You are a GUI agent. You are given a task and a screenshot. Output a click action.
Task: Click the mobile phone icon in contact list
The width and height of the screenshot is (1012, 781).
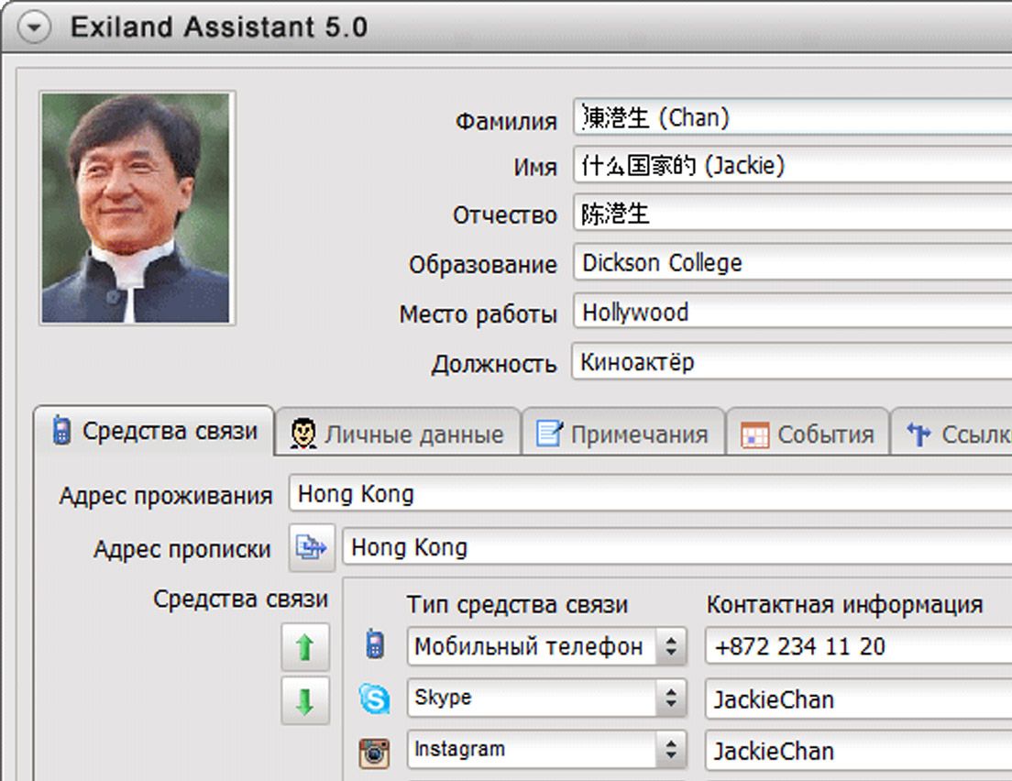[374, 645]
